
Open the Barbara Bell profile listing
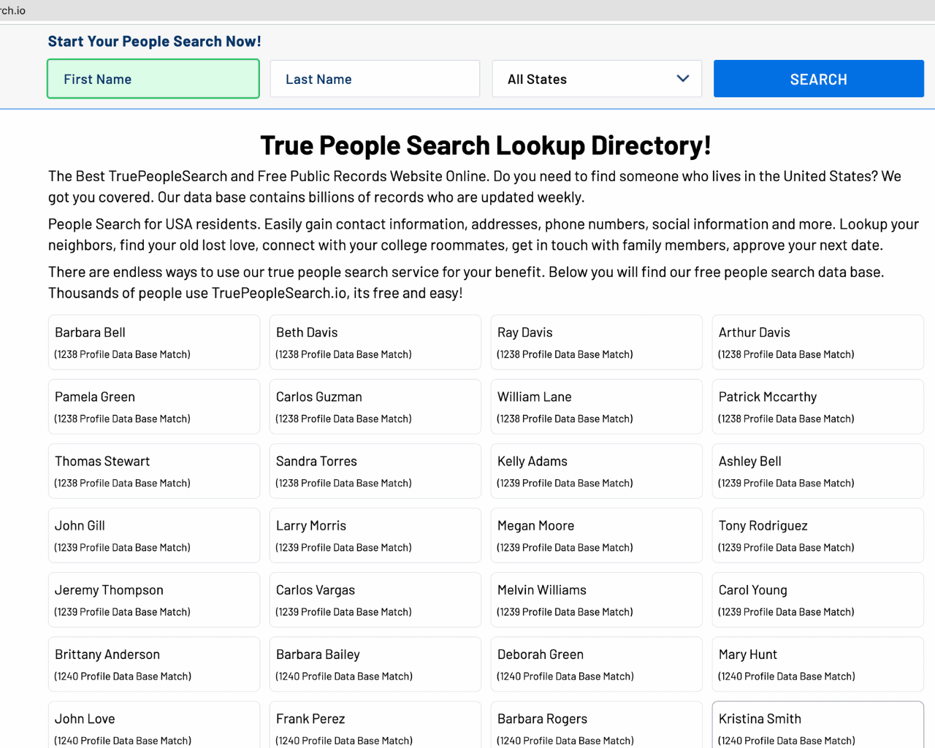tap(153, 342)
